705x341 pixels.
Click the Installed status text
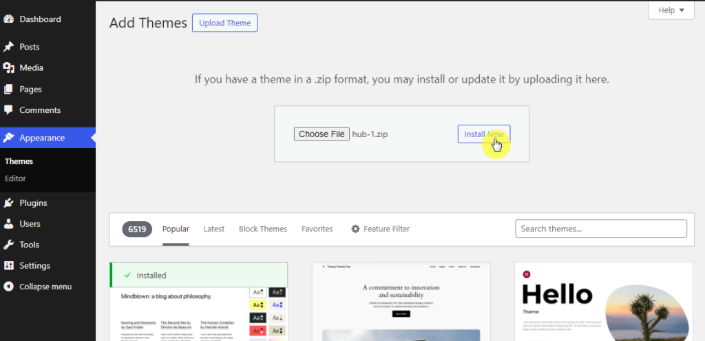pyautogui.click(x=151, y=276)
